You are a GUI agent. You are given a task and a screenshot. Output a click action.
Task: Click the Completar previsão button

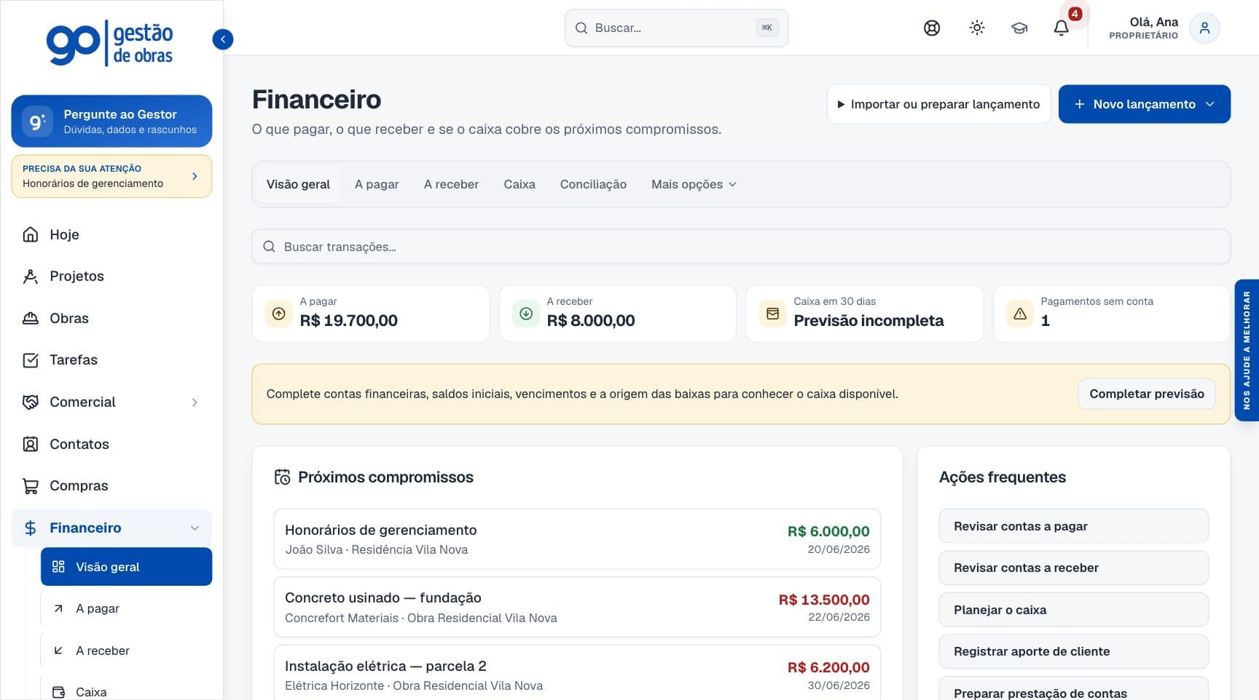(x=1147, y=394)
